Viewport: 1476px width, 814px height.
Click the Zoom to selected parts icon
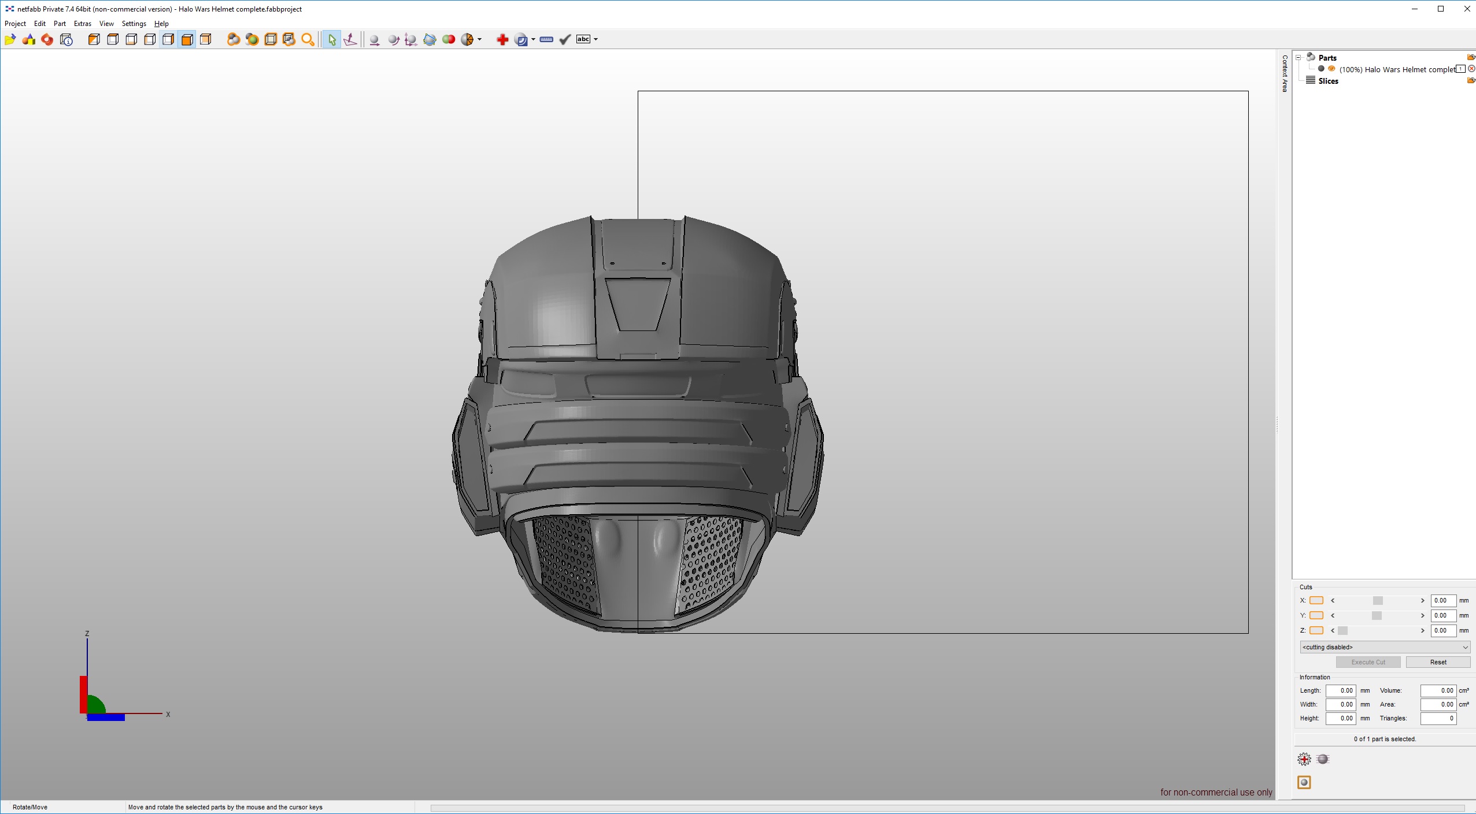pyautogui.click(x=252, y=39)
